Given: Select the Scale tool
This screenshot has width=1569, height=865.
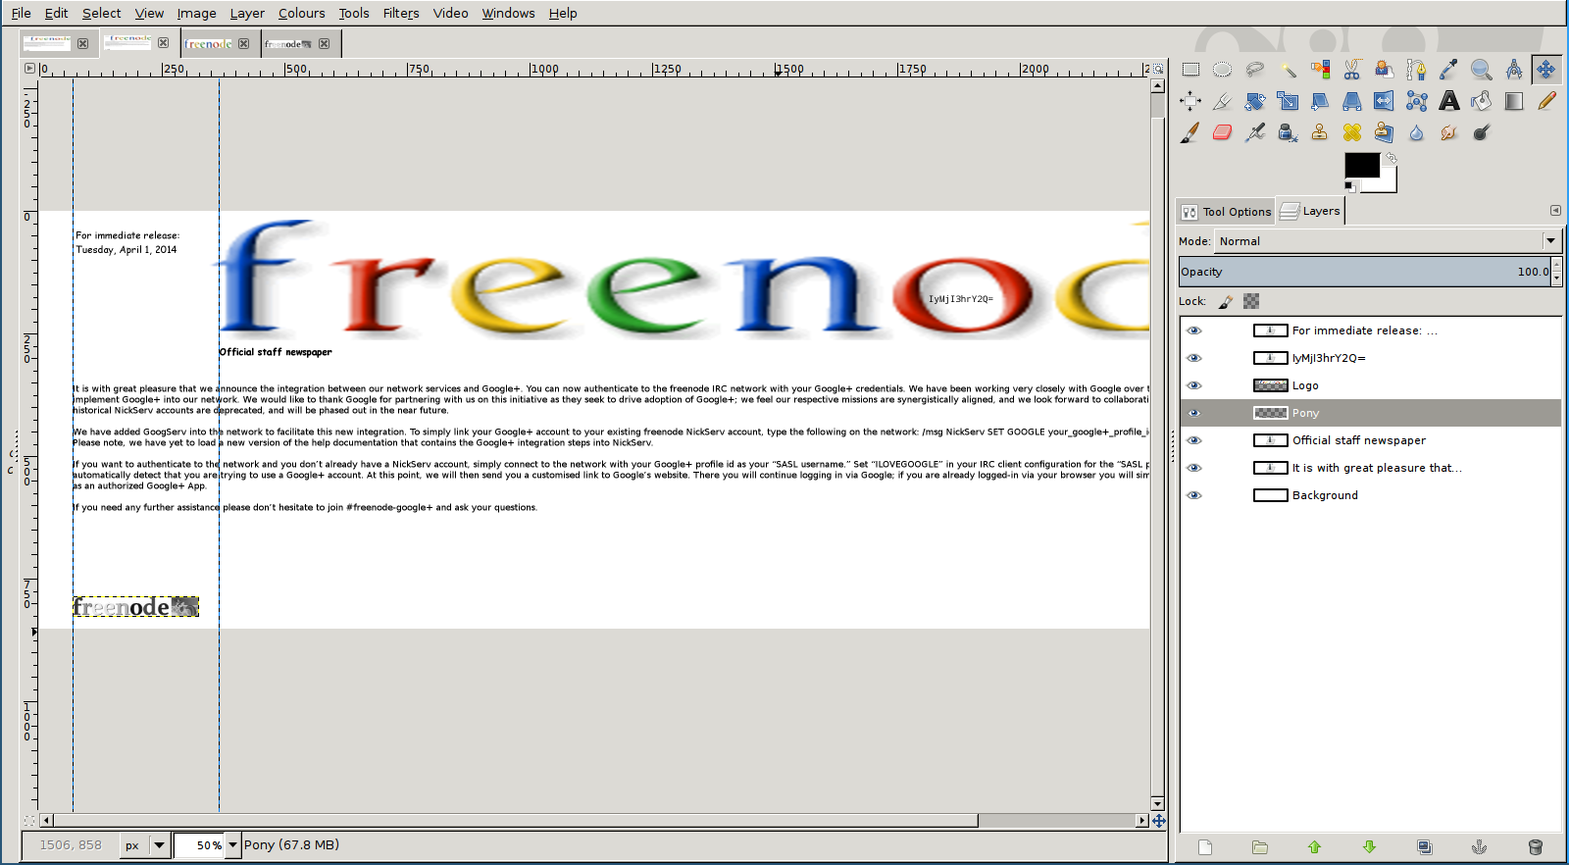Looking at the screenshot, I should point(1288,101).
